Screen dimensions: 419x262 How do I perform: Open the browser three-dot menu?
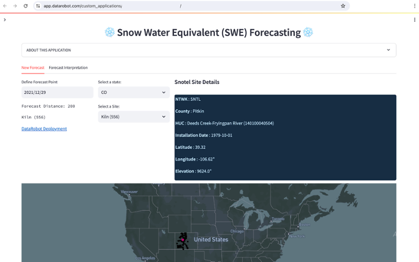click(415, 6)
